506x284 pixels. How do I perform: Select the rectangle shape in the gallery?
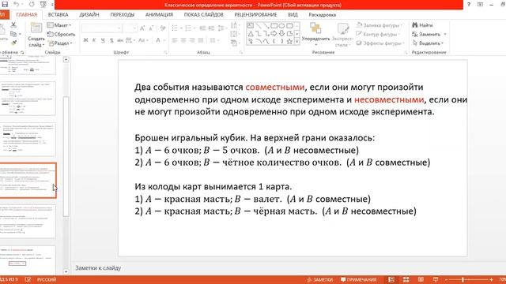click(x=274, y=25)
